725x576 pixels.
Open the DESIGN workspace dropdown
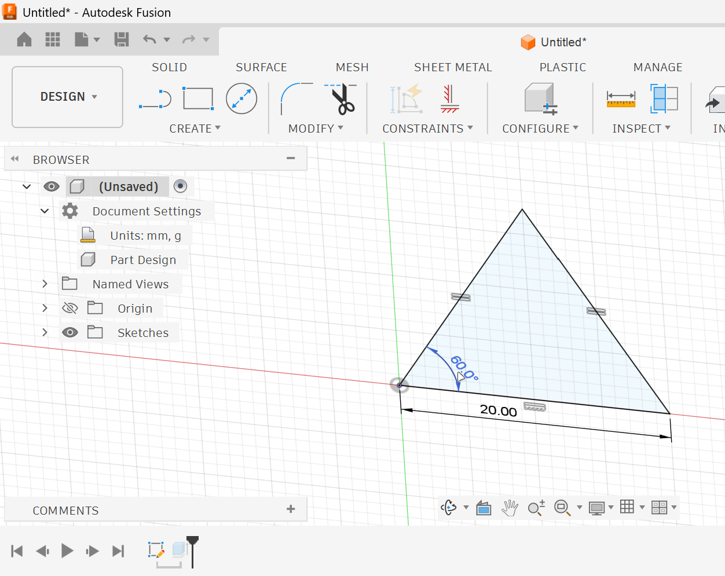pyautogui.click(x=68, y=97)
